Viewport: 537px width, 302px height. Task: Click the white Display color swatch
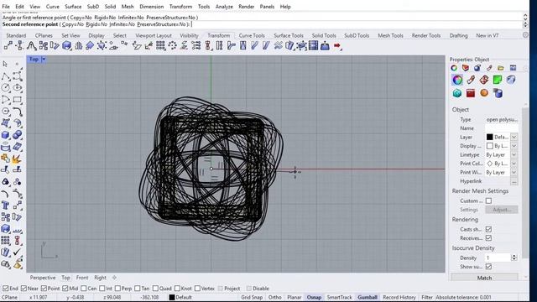pyautogui.click(x=490, y=146)
